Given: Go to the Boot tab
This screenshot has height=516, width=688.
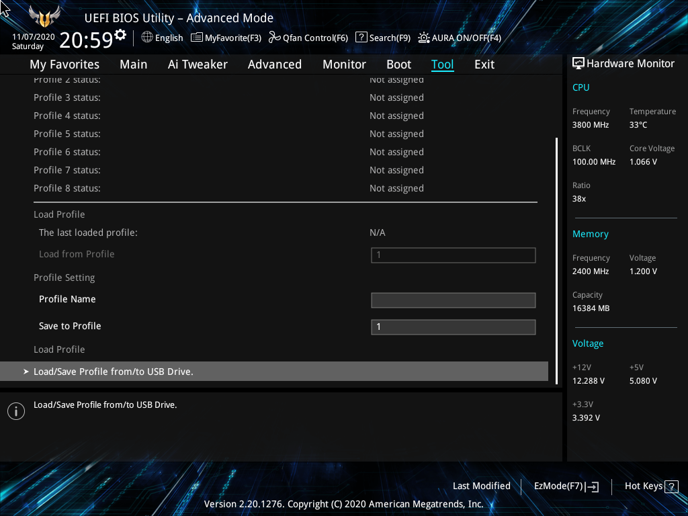Looking at the screenshot, I should tap(398, 64).
